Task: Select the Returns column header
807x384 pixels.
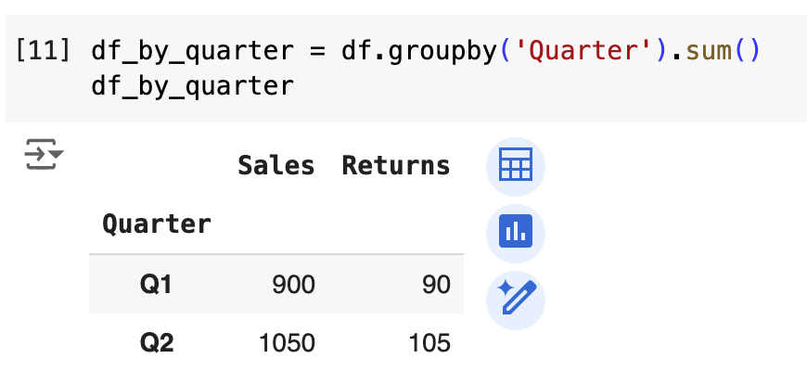Action: (396, 166)
